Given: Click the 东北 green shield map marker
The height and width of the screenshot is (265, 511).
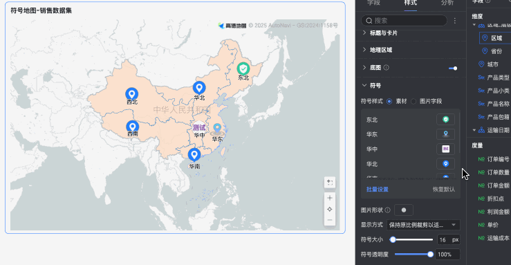Looking at the screenshot, I should point(243,68).
